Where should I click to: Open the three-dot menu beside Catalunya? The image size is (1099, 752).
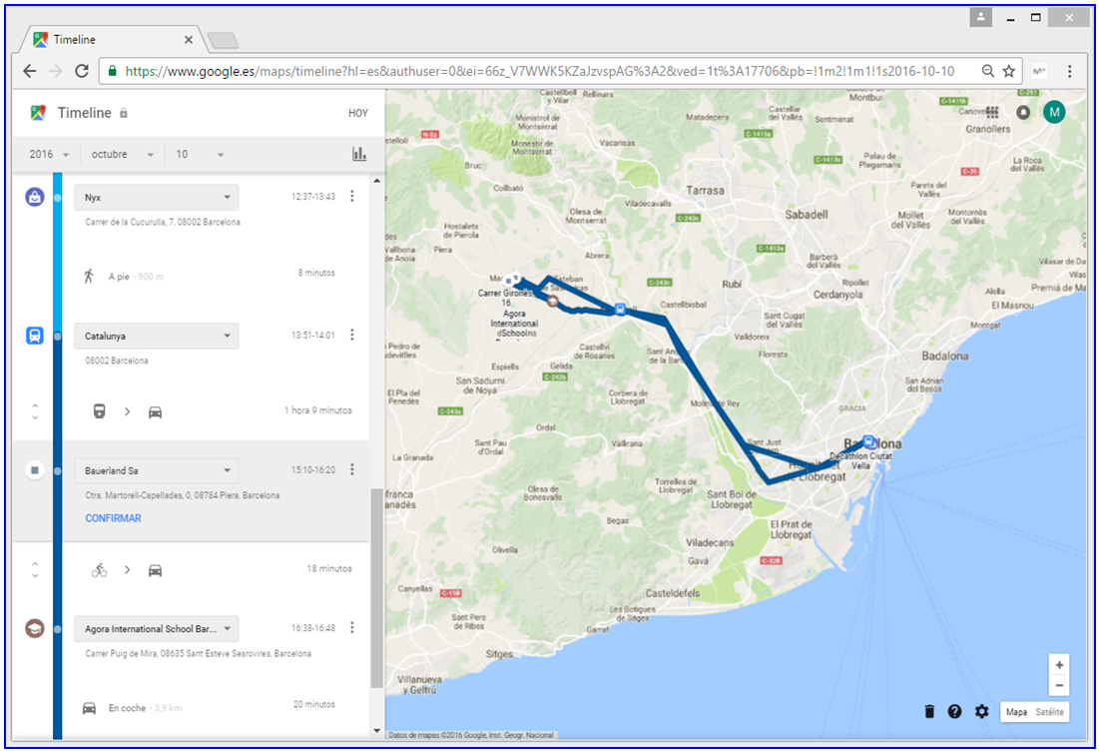point(352,335)
